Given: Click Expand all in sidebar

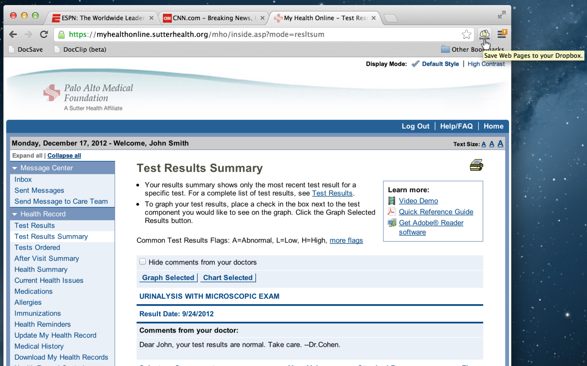Looking at the screenshot, I should point(28,156).
